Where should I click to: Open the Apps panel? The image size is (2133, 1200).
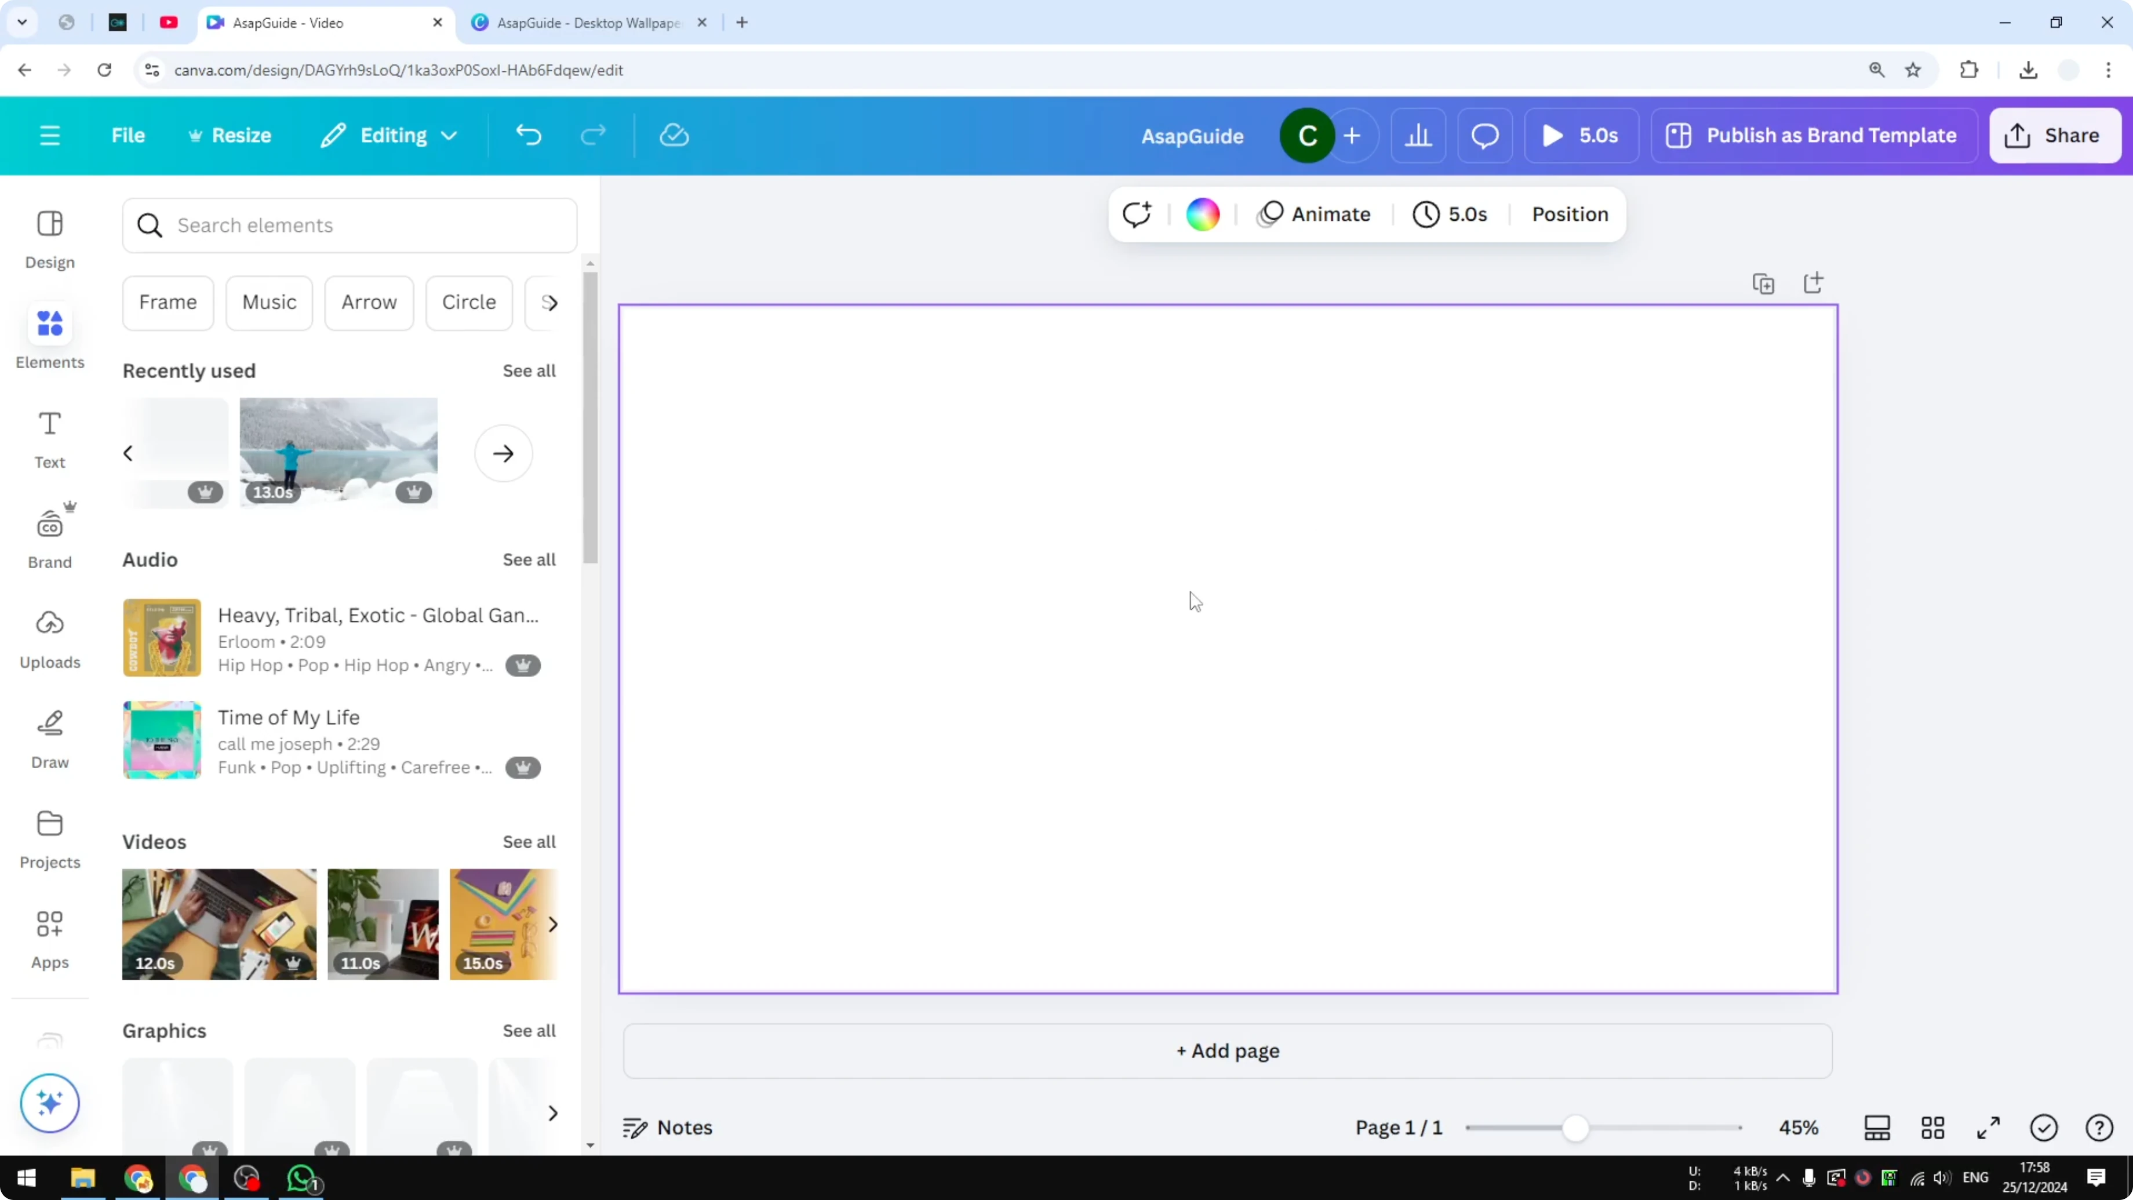[50, 937]
